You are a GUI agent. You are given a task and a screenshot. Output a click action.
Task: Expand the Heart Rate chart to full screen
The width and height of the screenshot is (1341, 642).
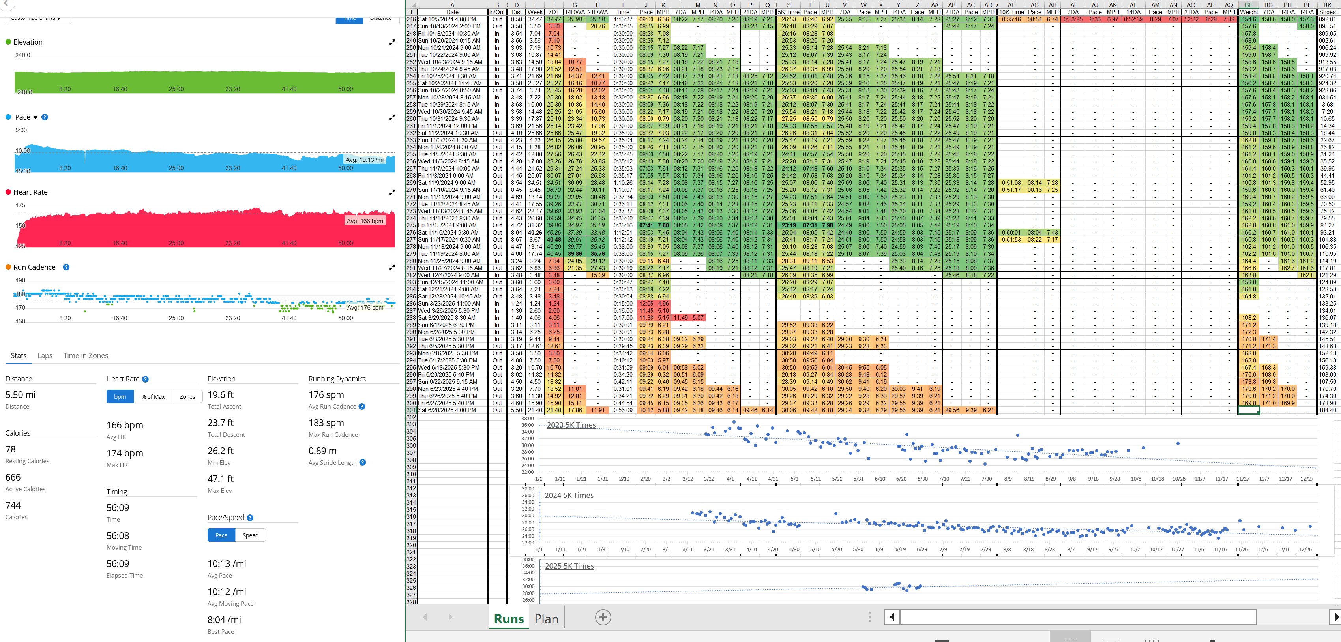click(x=392, y=193)
